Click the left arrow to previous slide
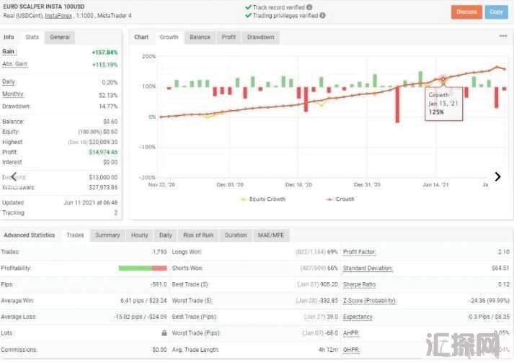Viewport: 514px width, 362px height. tap(13, 176)
